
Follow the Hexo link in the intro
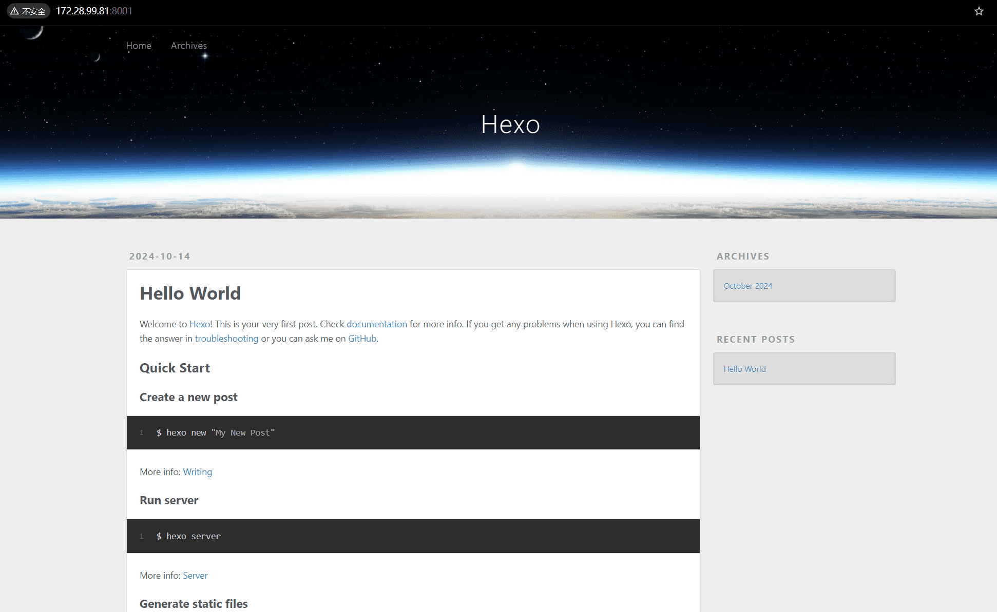coord(200,324)
